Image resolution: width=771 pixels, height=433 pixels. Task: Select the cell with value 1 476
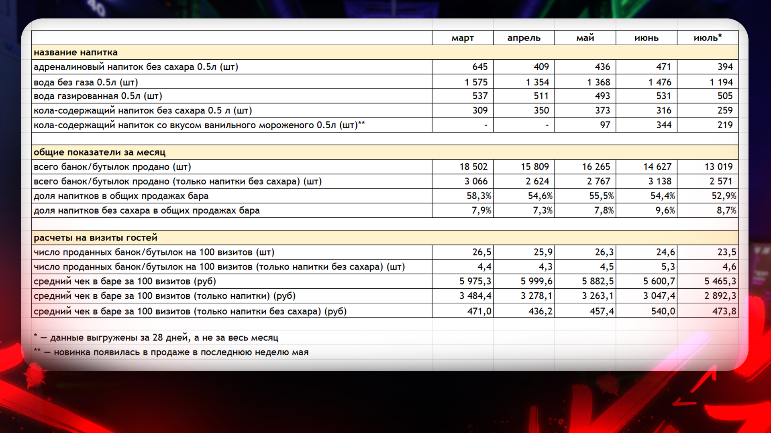(647, 82)
